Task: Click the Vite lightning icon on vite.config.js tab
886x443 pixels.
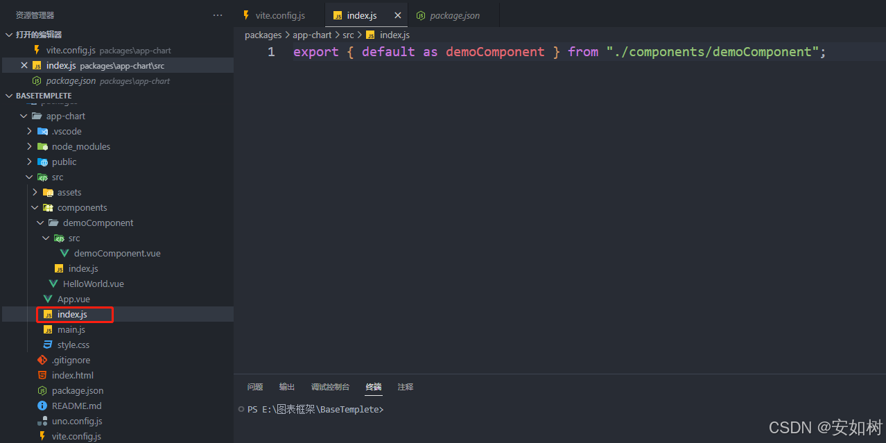Action: (x=247, y=15)
